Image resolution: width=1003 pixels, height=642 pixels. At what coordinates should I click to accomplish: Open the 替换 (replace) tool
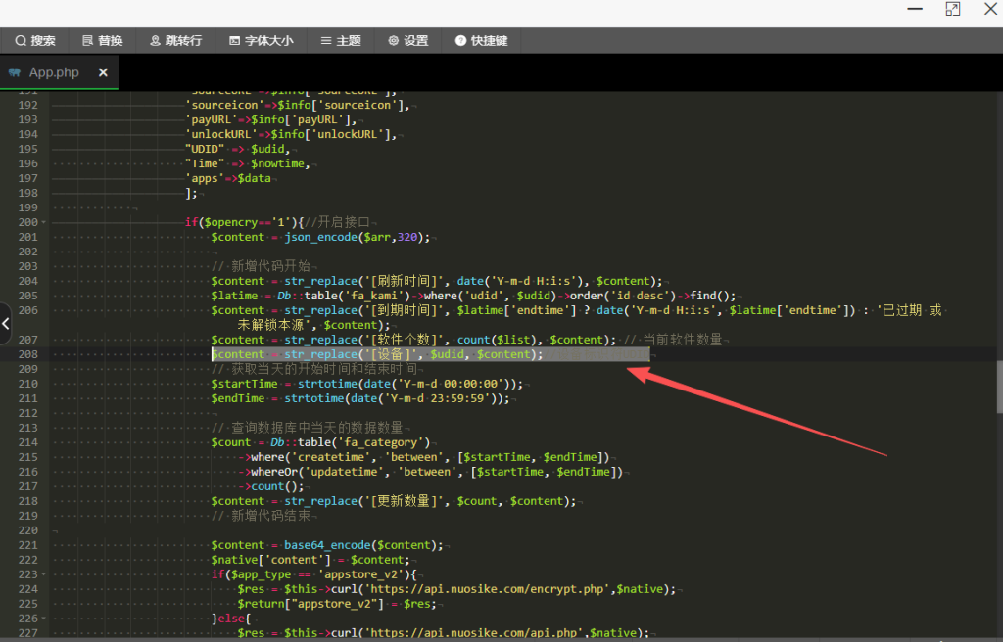[x=103, y=41]
